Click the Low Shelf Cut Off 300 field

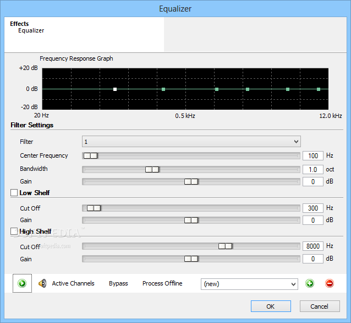click(313, 208)
